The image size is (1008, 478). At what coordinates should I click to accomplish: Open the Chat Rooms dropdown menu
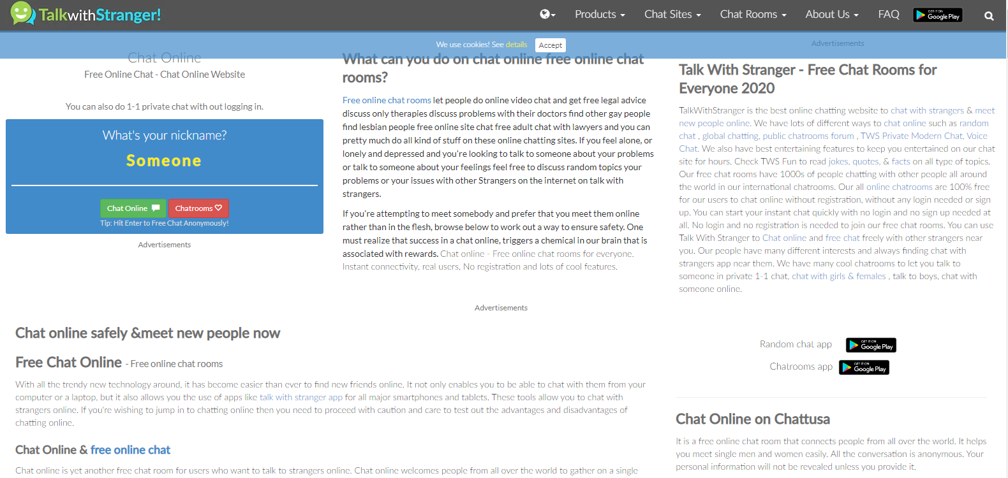(752, 15)
